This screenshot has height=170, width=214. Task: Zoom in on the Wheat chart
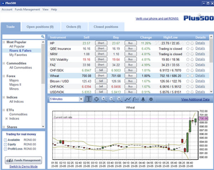click(x=104, y=99)
